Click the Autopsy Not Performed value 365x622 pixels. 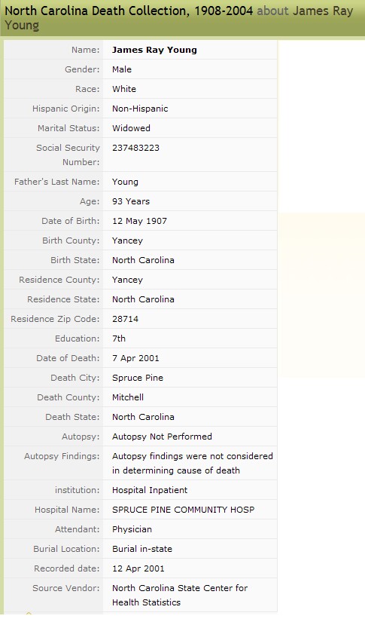point(162,437)
